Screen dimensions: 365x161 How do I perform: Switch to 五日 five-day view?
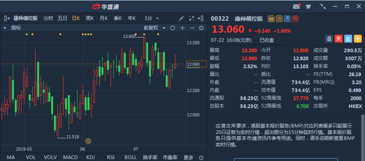tap(62, 18)
